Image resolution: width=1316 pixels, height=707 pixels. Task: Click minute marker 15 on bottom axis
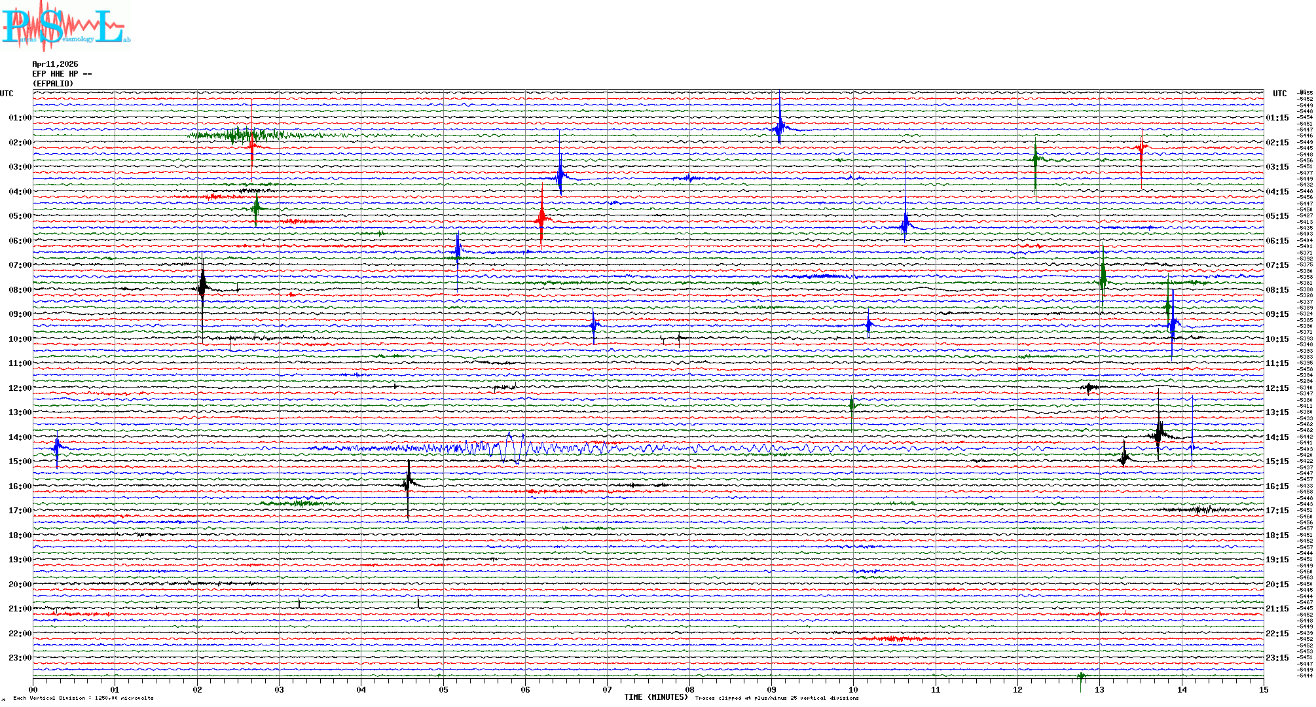tap(1264, 690)
